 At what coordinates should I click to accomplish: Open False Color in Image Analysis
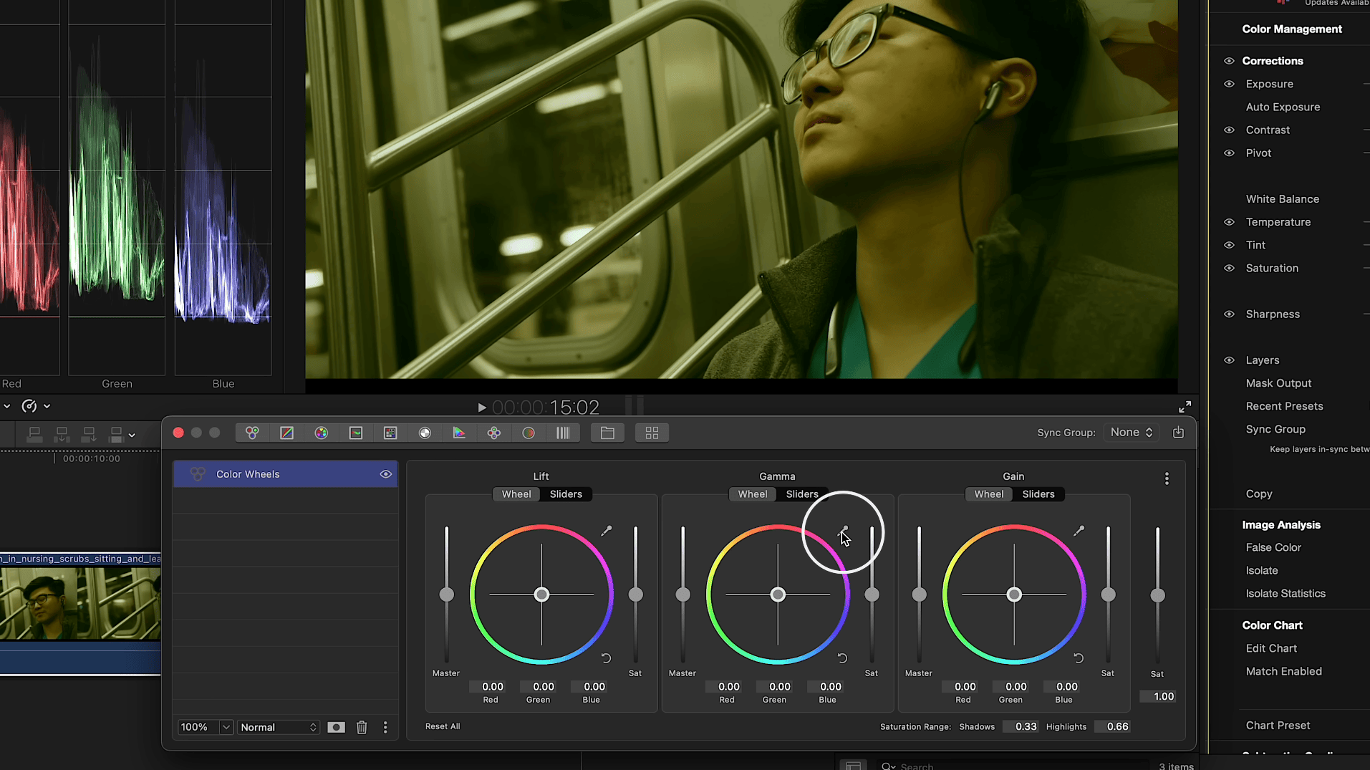(x=1273, y=547)
